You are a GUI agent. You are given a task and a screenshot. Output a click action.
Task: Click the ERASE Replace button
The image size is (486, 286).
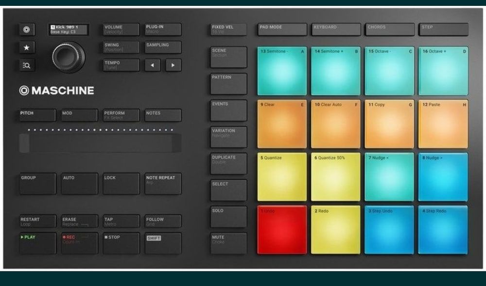[79, 222]
